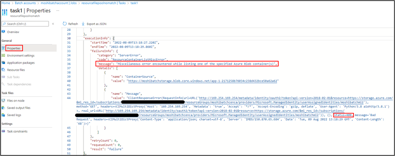Open Application packages
Image resolution: width=395 pixels, height=156 pixels.
pos(21,63)
